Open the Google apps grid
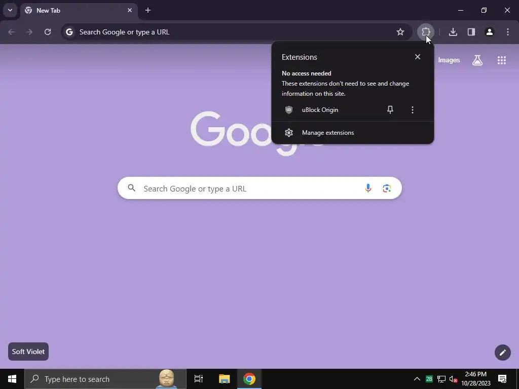 tap(501, 60)
